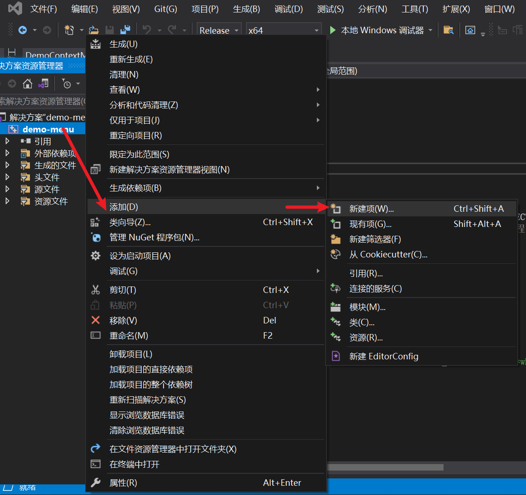Click 设为启动项目(A) menu entry

[x=140, y=256]
